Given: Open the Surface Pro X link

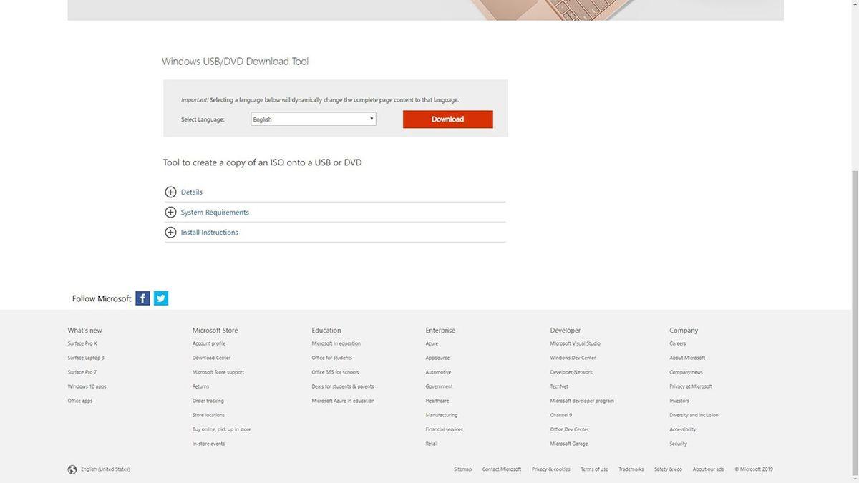Looking at the screenshot, I should (82, 343).
